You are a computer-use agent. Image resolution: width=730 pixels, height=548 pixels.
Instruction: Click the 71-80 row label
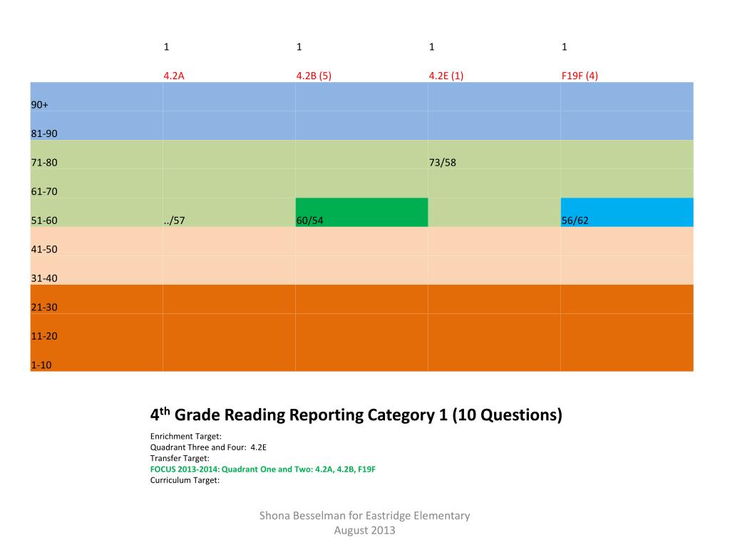(44, 163)
